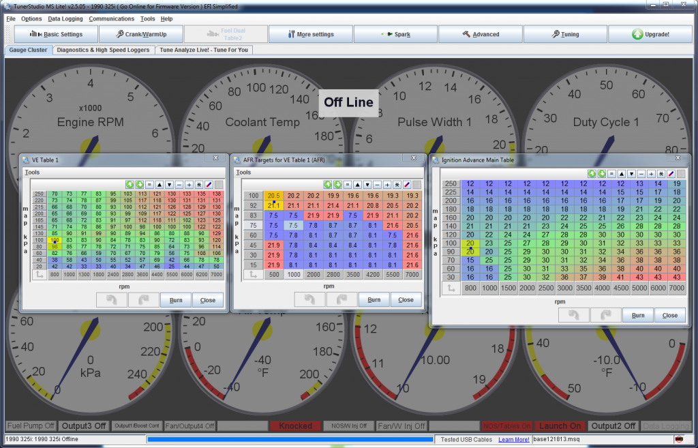The height and width of the screenshot is (448, 698).
Task: Click Burn in VE Table 1 window
Action: 176,300
